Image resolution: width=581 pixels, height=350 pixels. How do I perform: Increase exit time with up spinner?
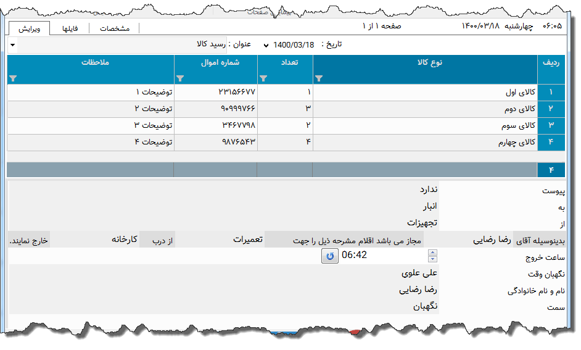tap(432, 252)
